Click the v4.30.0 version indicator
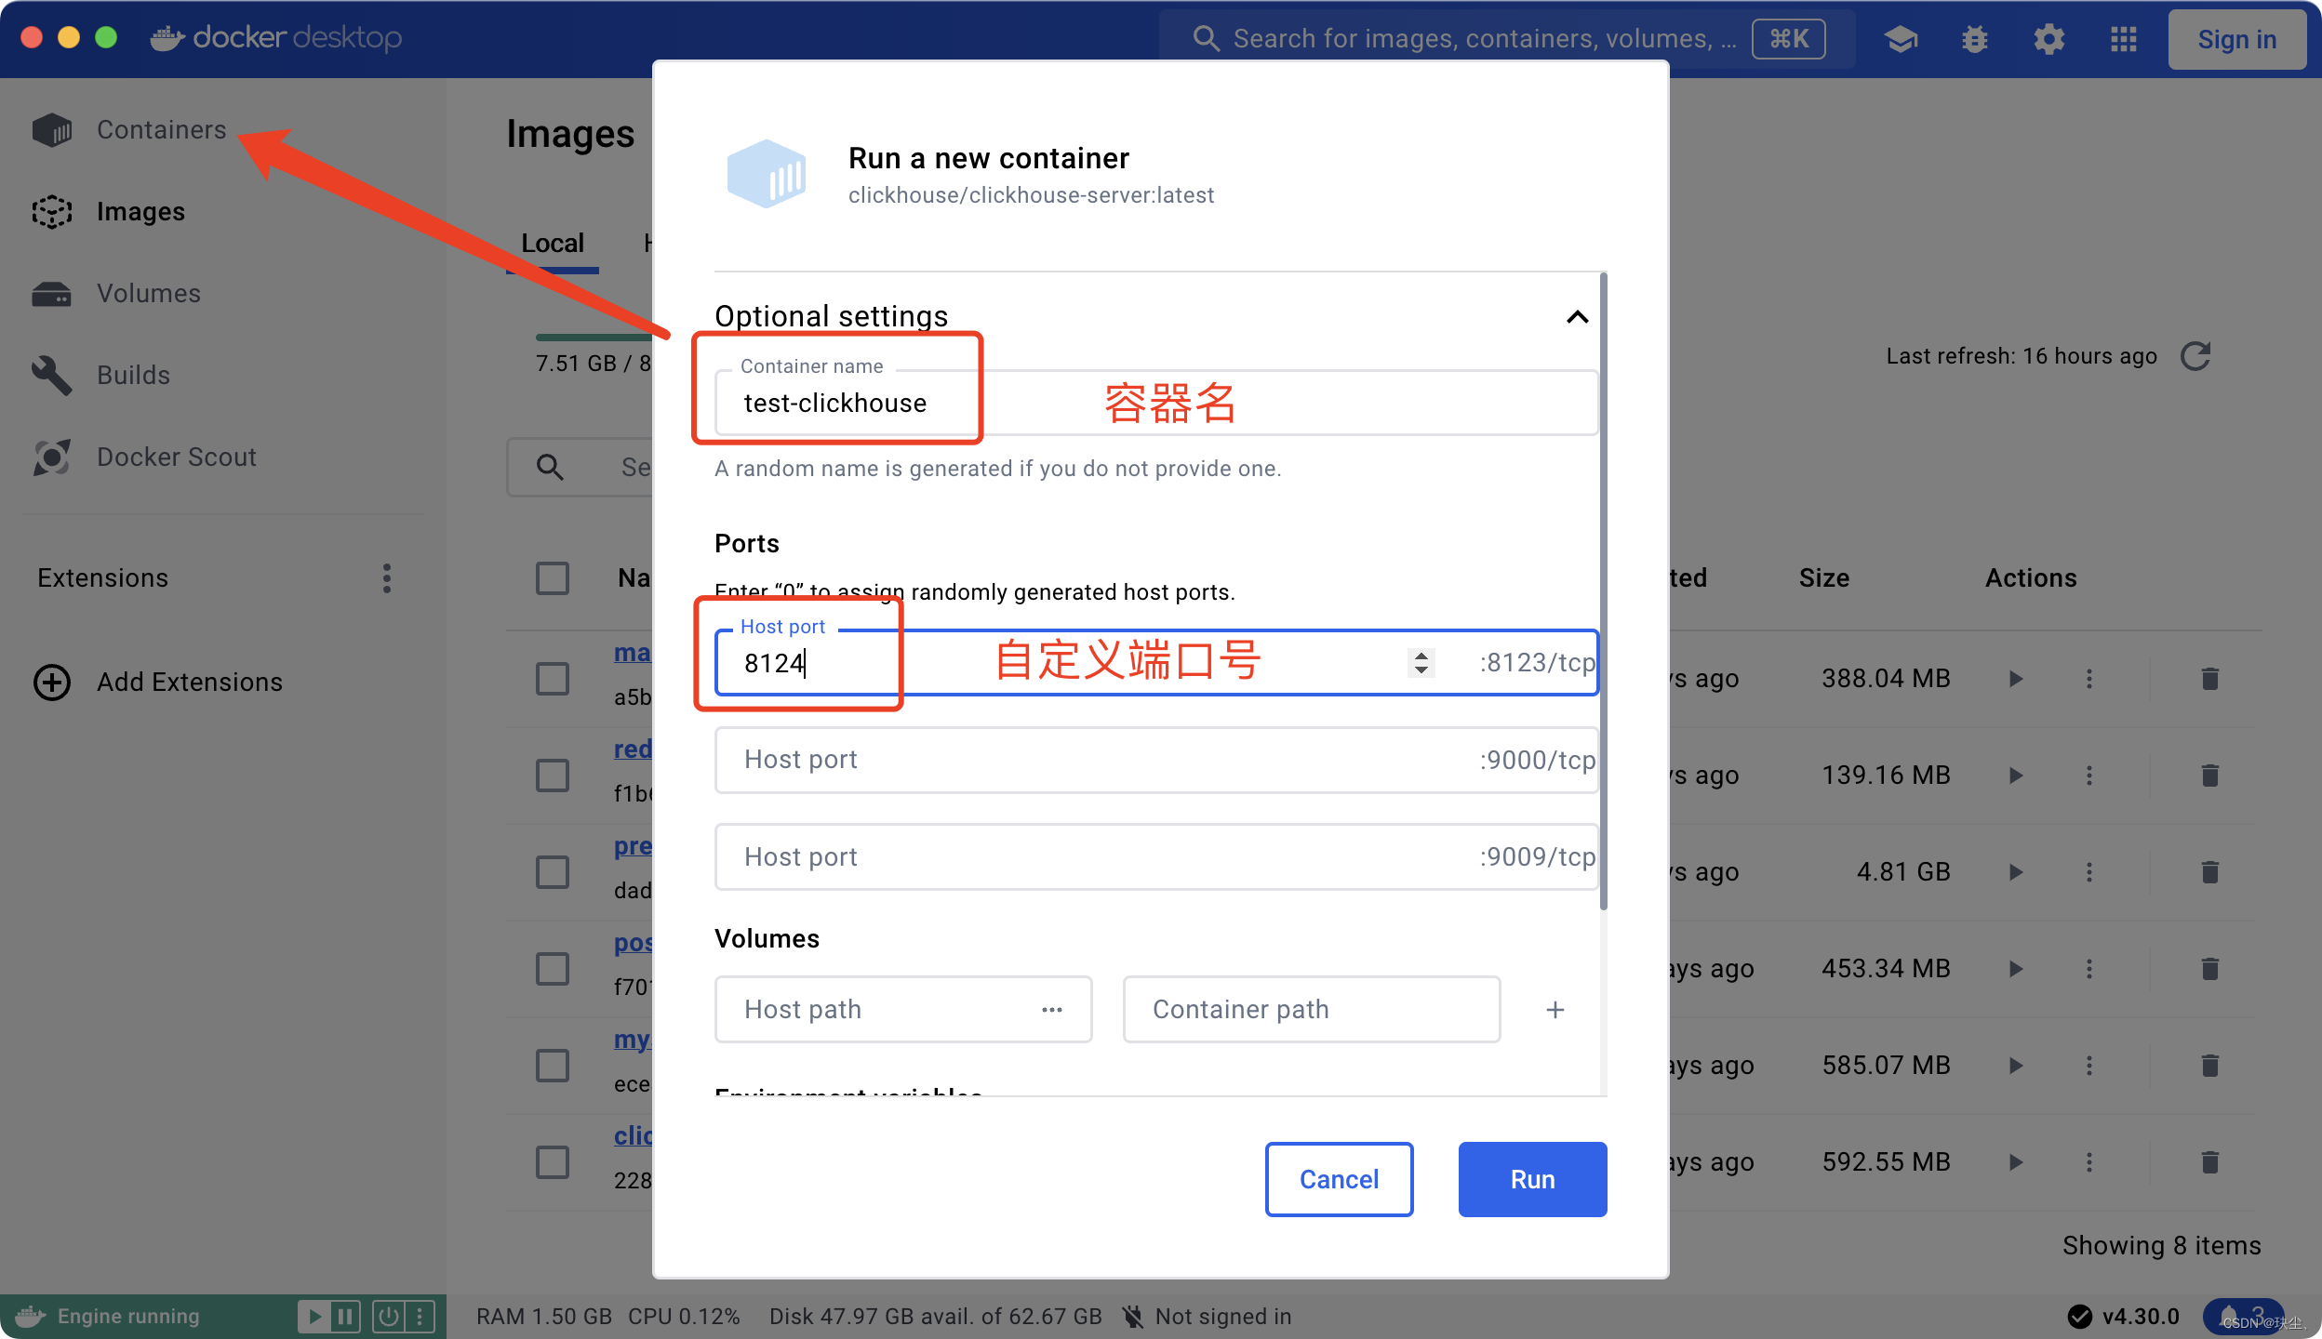 [x=2124, y=1317]
